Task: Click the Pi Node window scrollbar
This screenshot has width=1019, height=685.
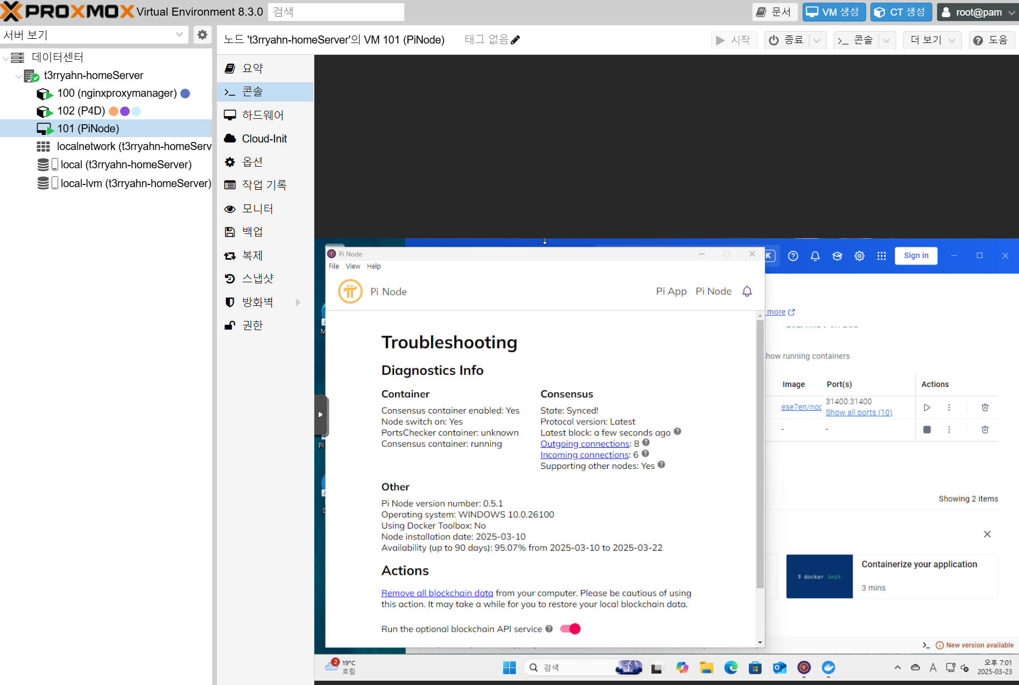Action: (x=760, y=454)
